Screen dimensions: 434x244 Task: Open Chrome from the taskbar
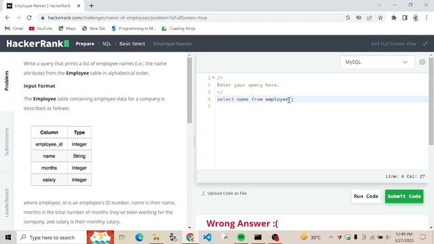click(190, 237)
